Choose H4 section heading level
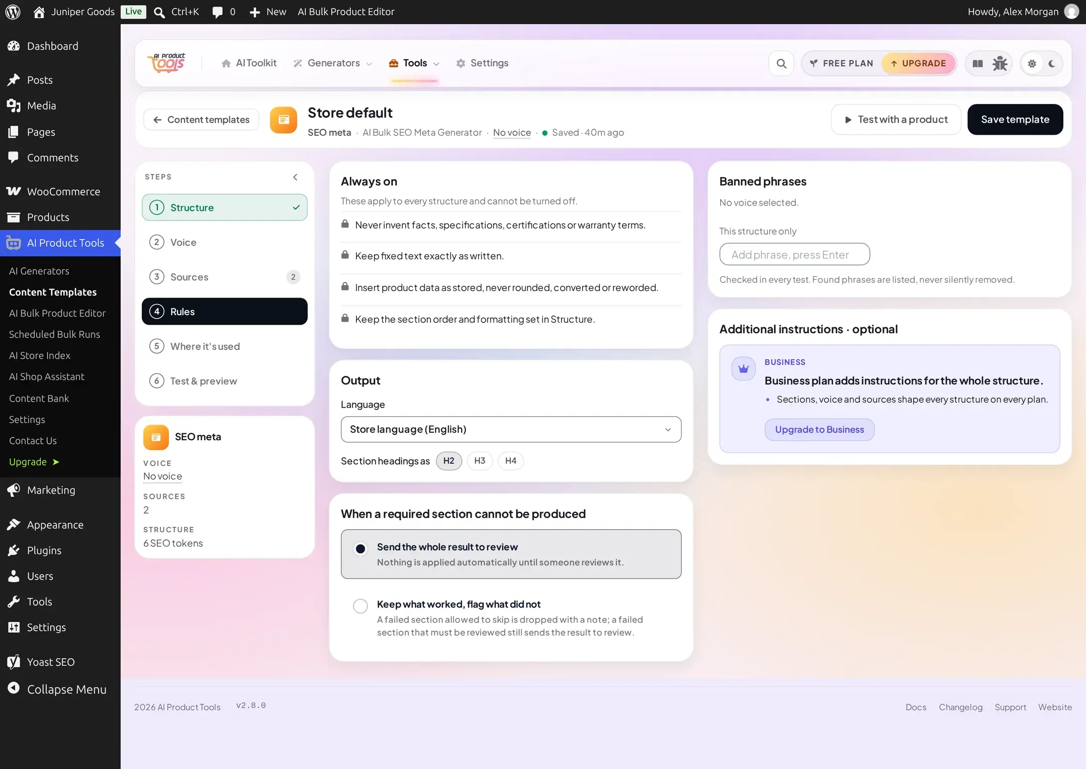Image resolution: width=1086 pixels, height=769 pixels. point(510,461)
